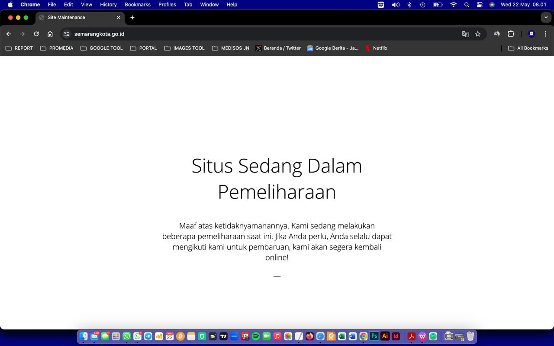Screen dimensions: 554x346
Task: Open the Bookmarks menu in the menu bar
Action: pos(138,5)
